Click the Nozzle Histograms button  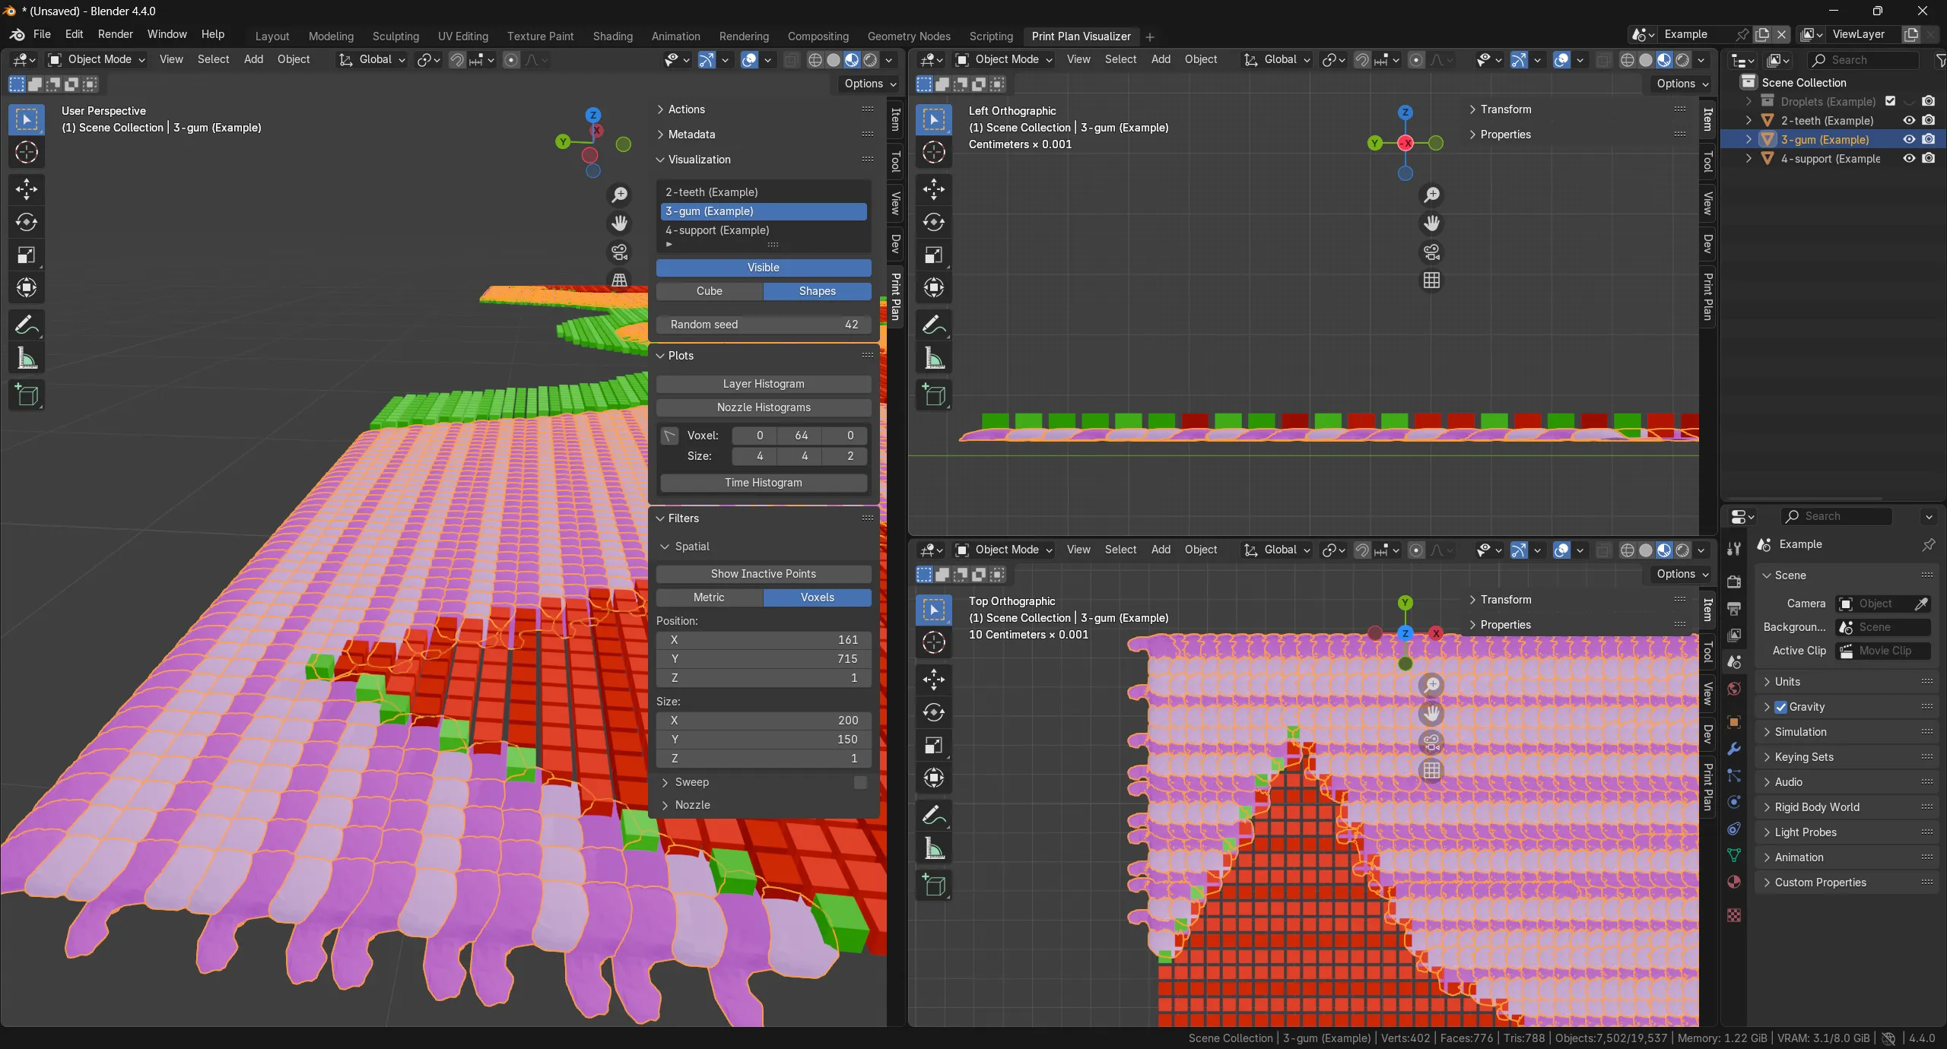763,407
